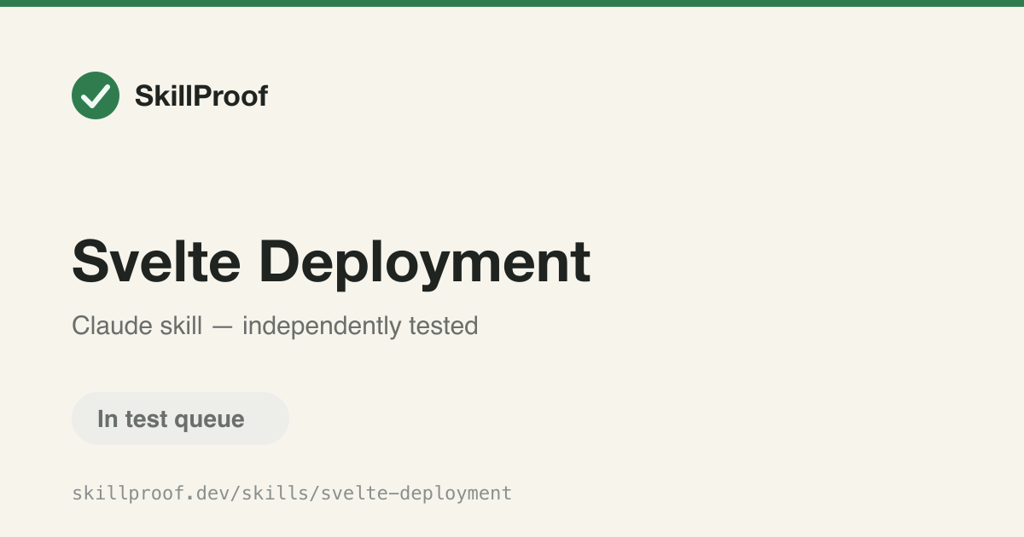Click the 'In test queue' status badge
Screen dimensions: 1024x537
coord(180,419)
